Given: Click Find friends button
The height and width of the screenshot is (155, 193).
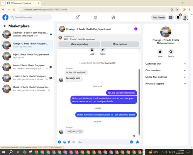Looking at the screenshot, I should (x=159, y=17).
